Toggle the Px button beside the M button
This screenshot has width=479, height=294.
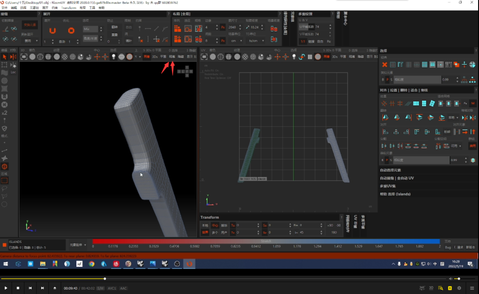(465, 103)
